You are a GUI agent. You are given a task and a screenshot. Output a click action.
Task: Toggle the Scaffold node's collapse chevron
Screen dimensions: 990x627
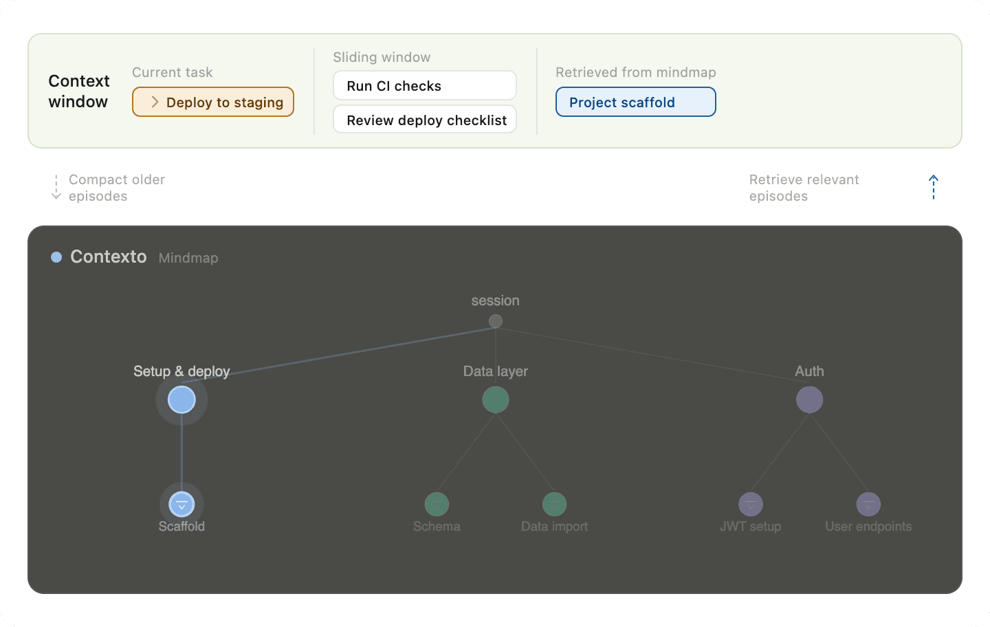pos(181,504)
